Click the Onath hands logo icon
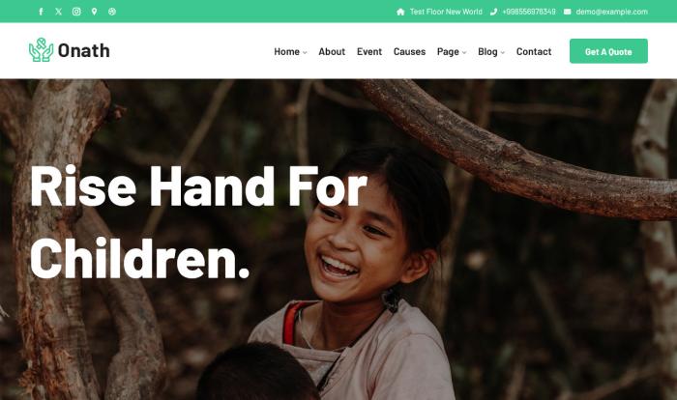 [41, 49]
